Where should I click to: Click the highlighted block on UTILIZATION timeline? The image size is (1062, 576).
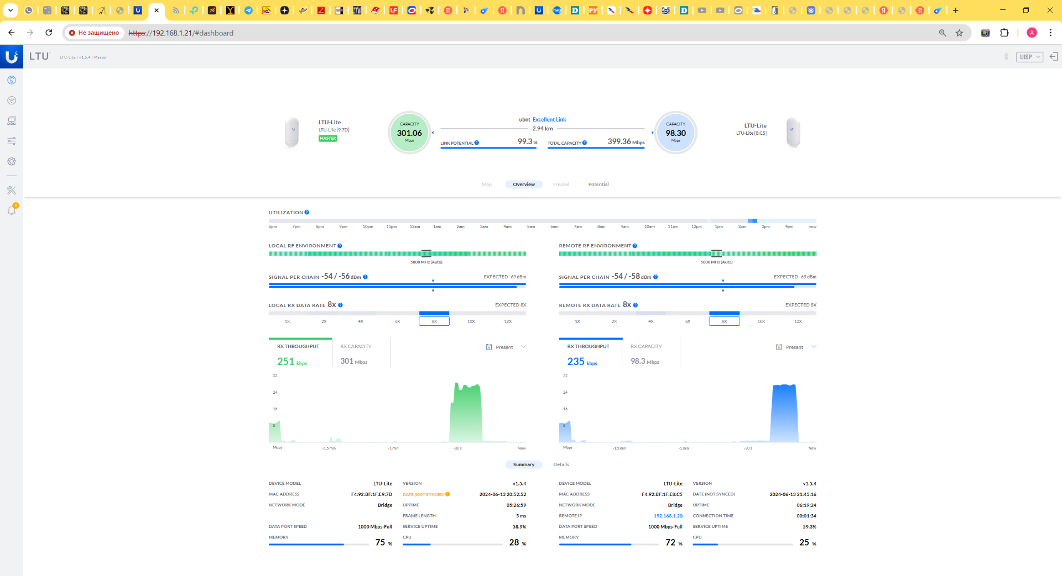[752, 221]
